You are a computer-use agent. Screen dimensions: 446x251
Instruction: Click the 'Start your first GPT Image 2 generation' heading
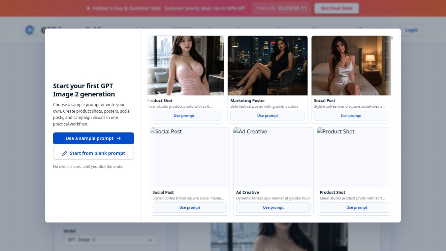pos(84,90)
